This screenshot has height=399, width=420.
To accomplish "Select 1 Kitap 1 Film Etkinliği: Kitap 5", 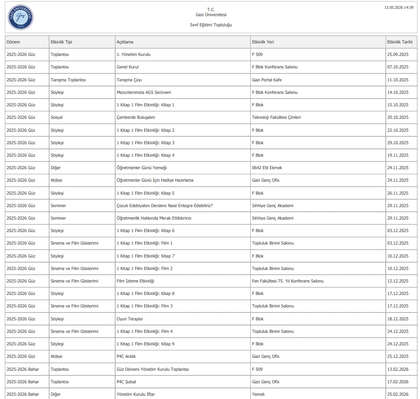I will click(x=183, y=193).
